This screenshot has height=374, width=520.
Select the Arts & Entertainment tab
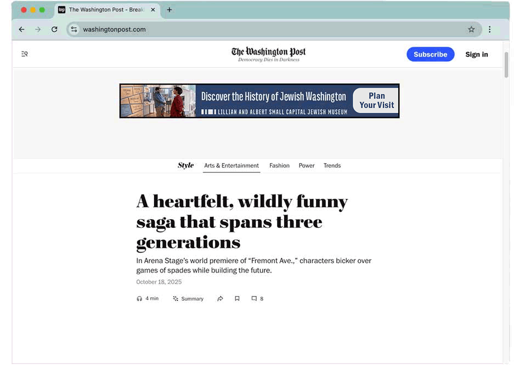click(231, 166)
